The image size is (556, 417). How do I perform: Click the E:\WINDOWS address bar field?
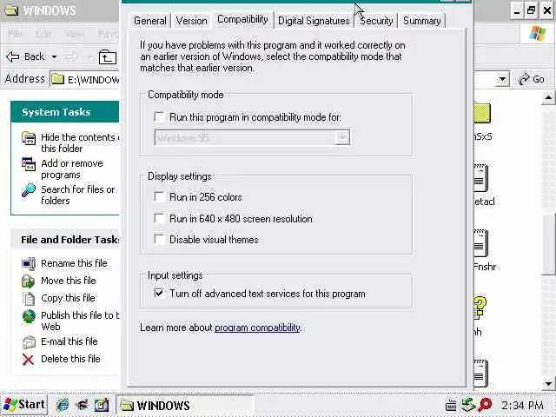tap(85, 79)
